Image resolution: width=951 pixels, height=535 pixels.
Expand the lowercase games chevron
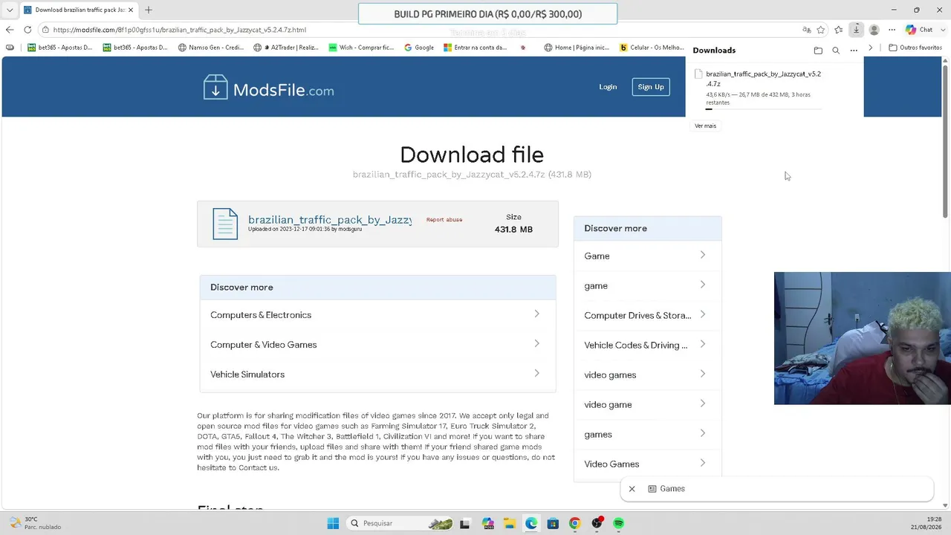click(x=702, y=434)
